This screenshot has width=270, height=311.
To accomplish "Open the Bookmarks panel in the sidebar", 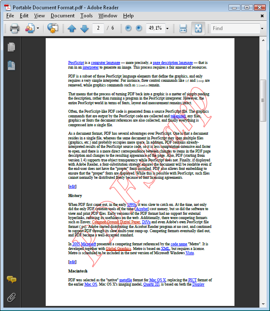I will point(11,65).
